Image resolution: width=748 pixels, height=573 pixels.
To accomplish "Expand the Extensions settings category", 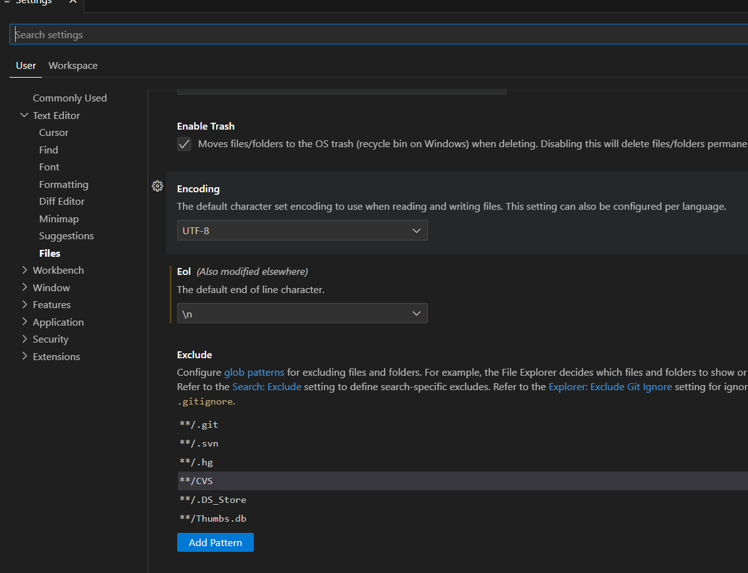I will pos(24,356).
